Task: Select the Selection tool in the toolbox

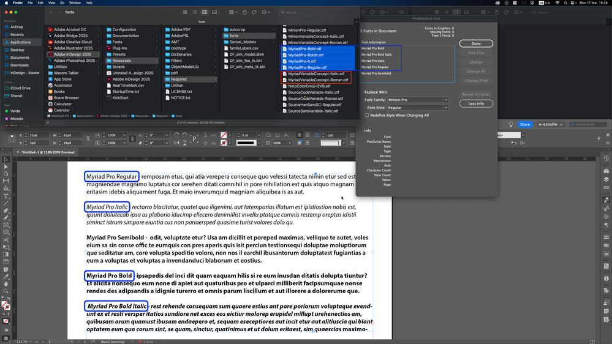Action: [6, 159]
